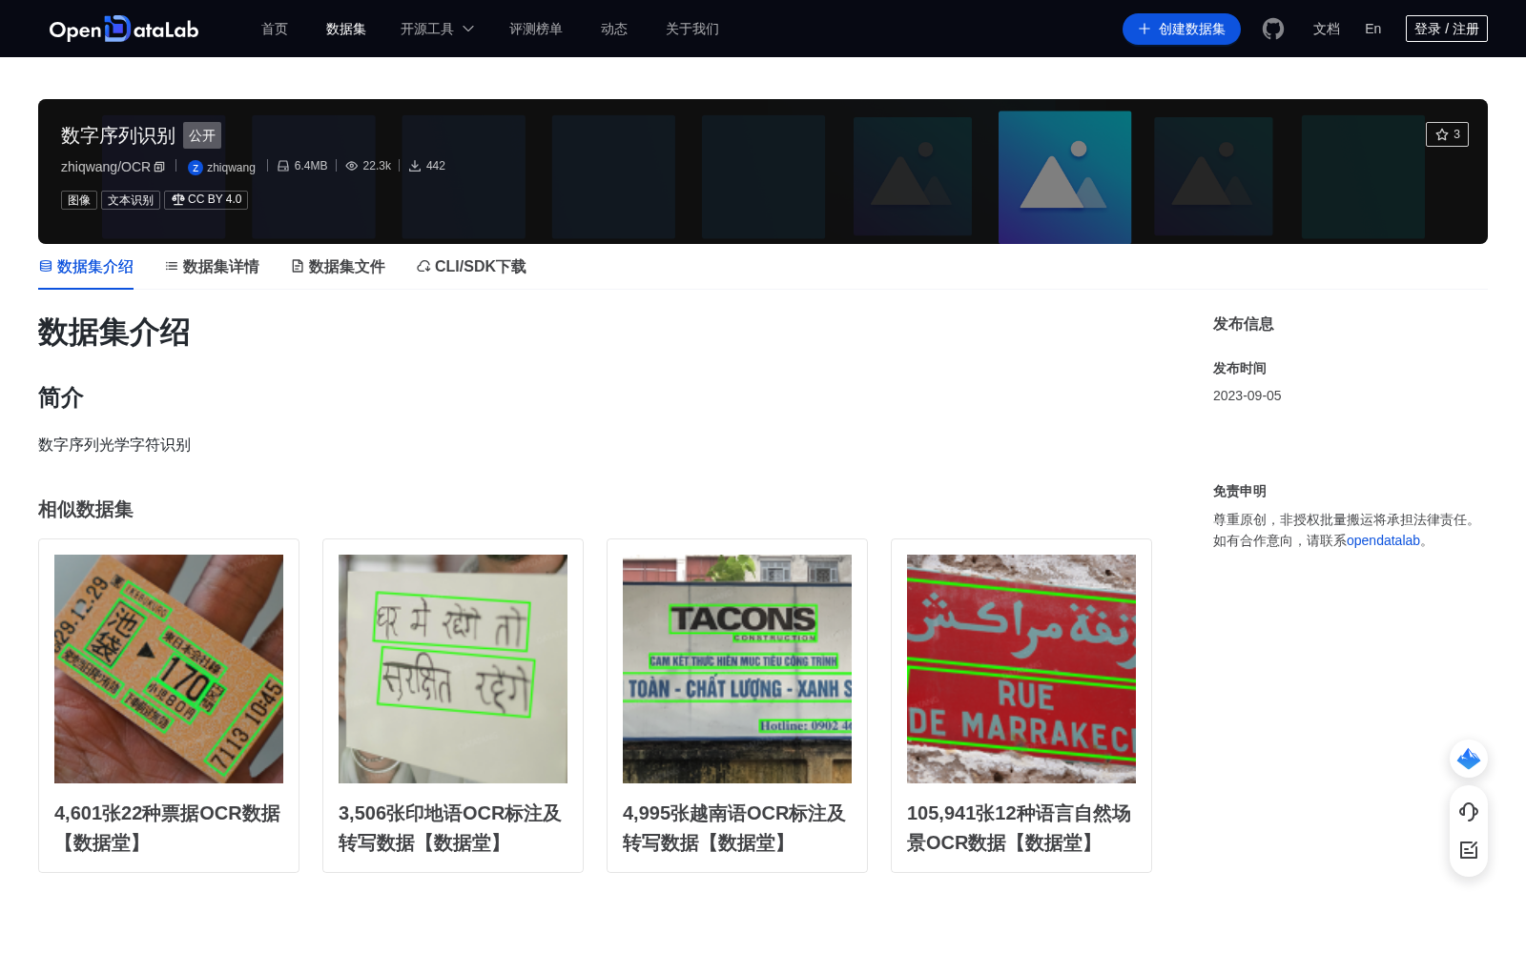The height and width of the screenshot is (953, 1526).
Task: Click the zhiqwang user avatar
Action: pos(196,168)
